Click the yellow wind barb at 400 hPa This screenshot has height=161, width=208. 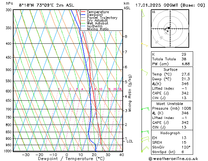point(145,45)
